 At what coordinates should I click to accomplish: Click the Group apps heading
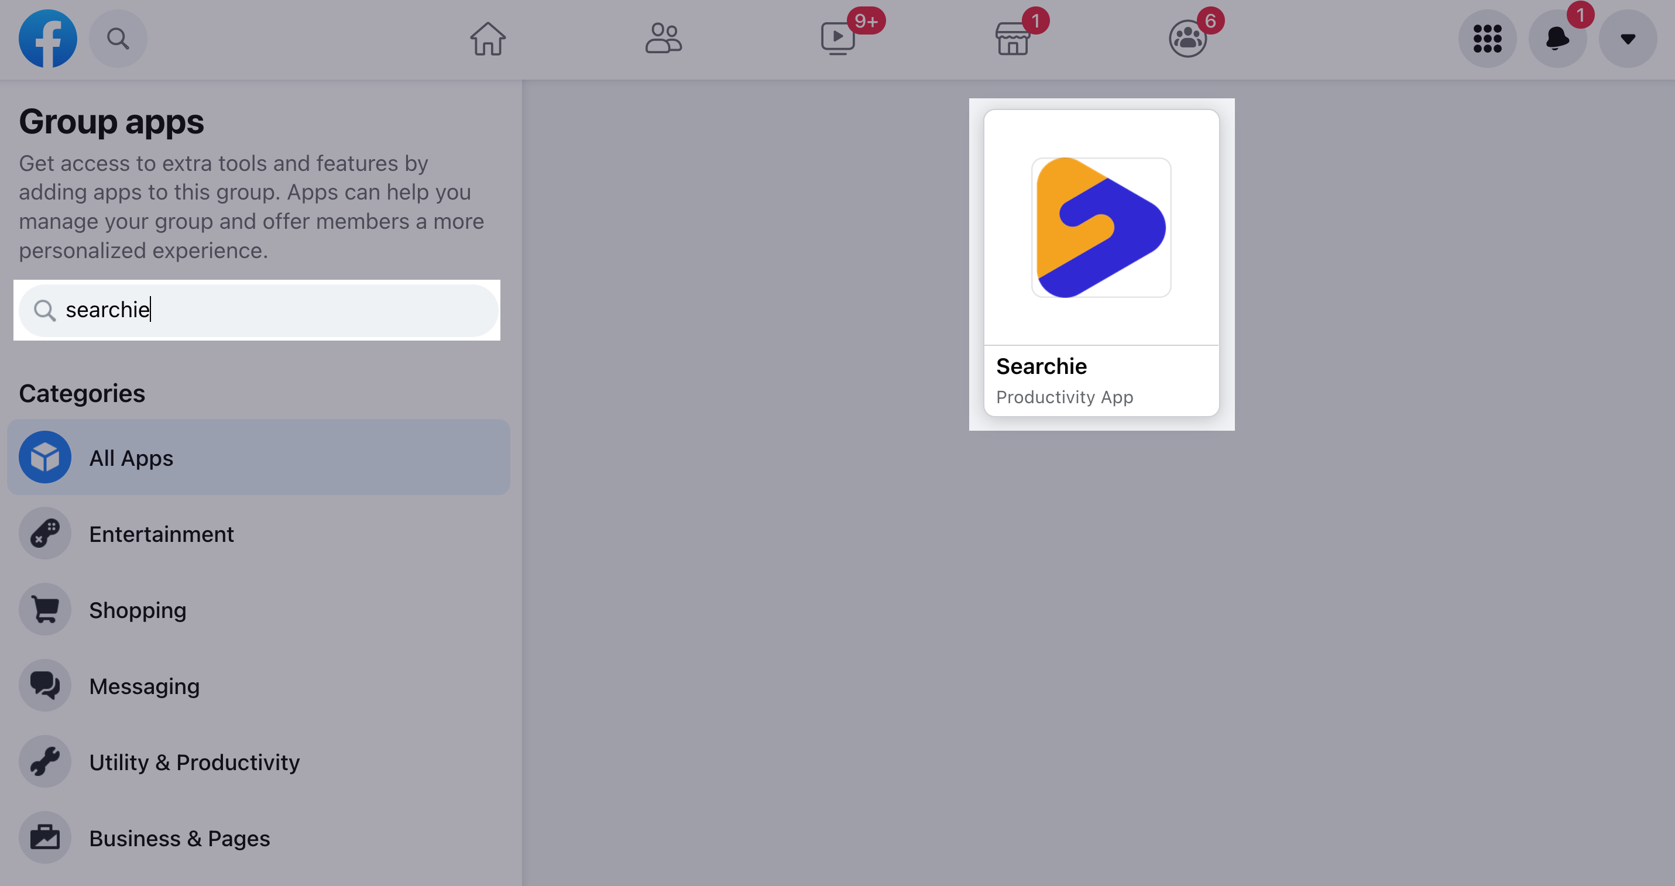111,122
